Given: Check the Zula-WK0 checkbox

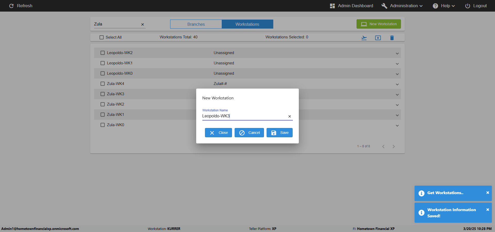Looking at the screenshot, I should click(103, 125).
